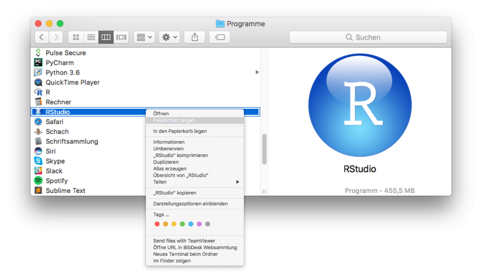
Task: Switch to icon grid view
Action: 76,37
